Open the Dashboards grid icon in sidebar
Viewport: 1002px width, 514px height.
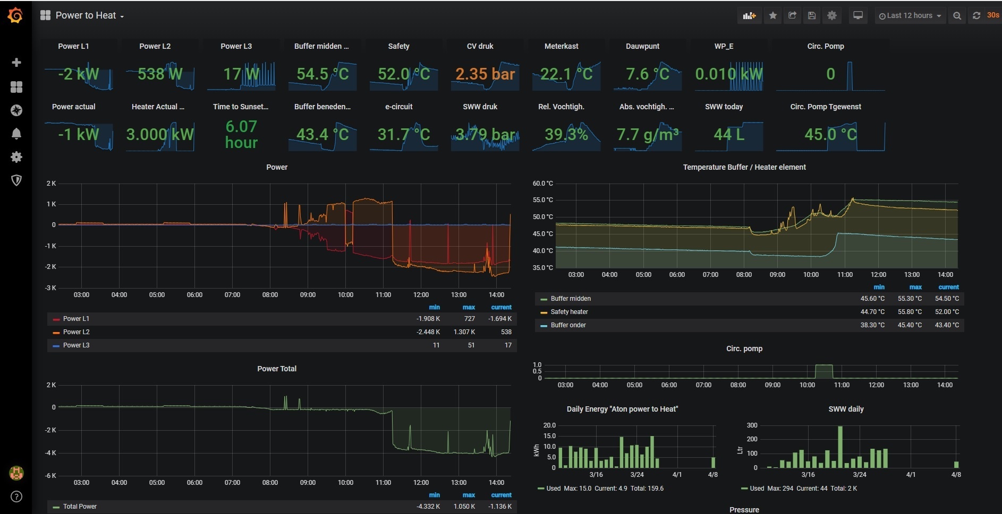(16, 87)
